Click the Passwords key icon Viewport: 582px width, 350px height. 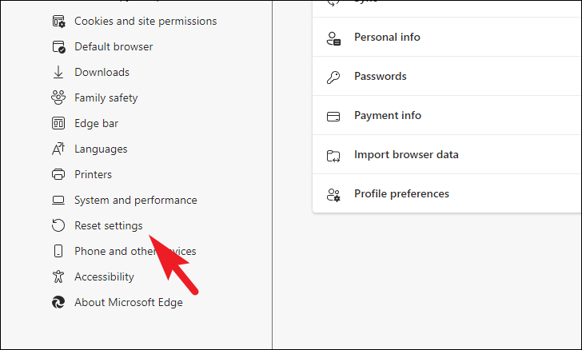click(333, 77)
